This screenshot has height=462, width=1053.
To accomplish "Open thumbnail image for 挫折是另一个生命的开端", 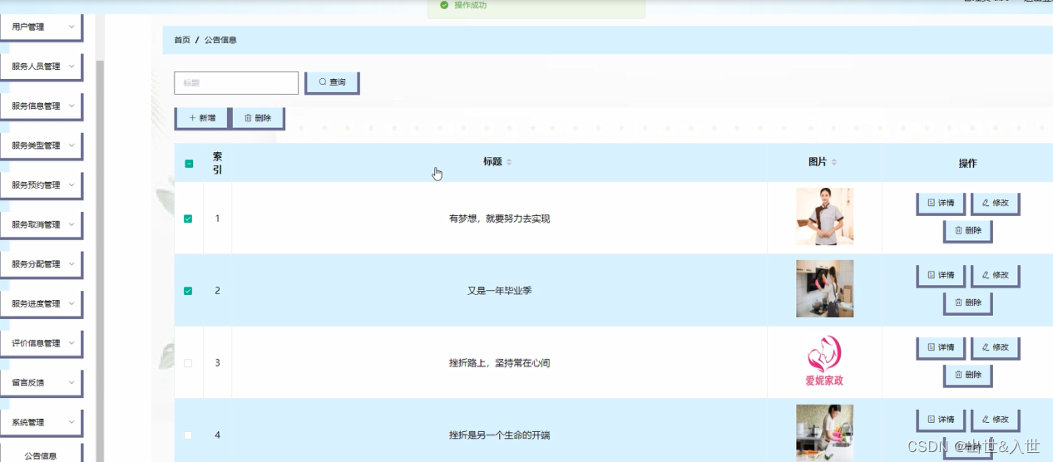I will (x=824, y=433).
